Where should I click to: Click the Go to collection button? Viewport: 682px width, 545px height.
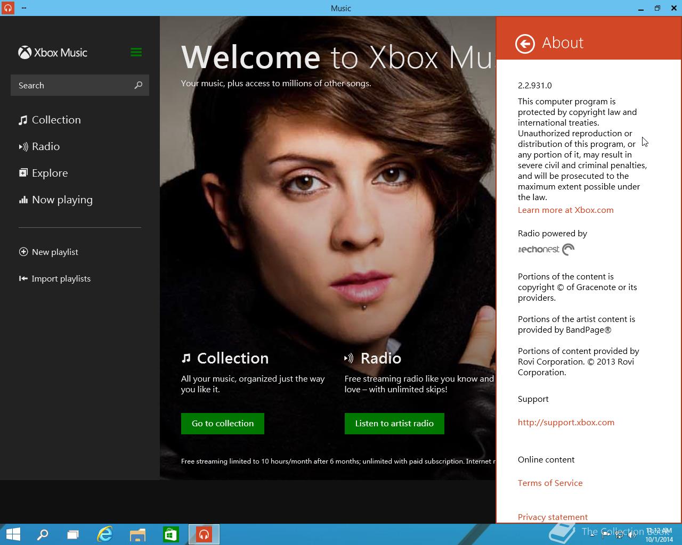pos(223,424)
